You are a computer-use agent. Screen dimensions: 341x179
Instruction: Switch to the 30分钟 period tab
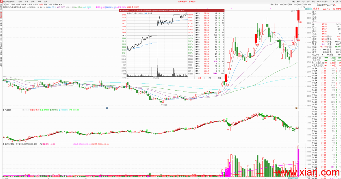pyautogui.click(x=30, y=4)
